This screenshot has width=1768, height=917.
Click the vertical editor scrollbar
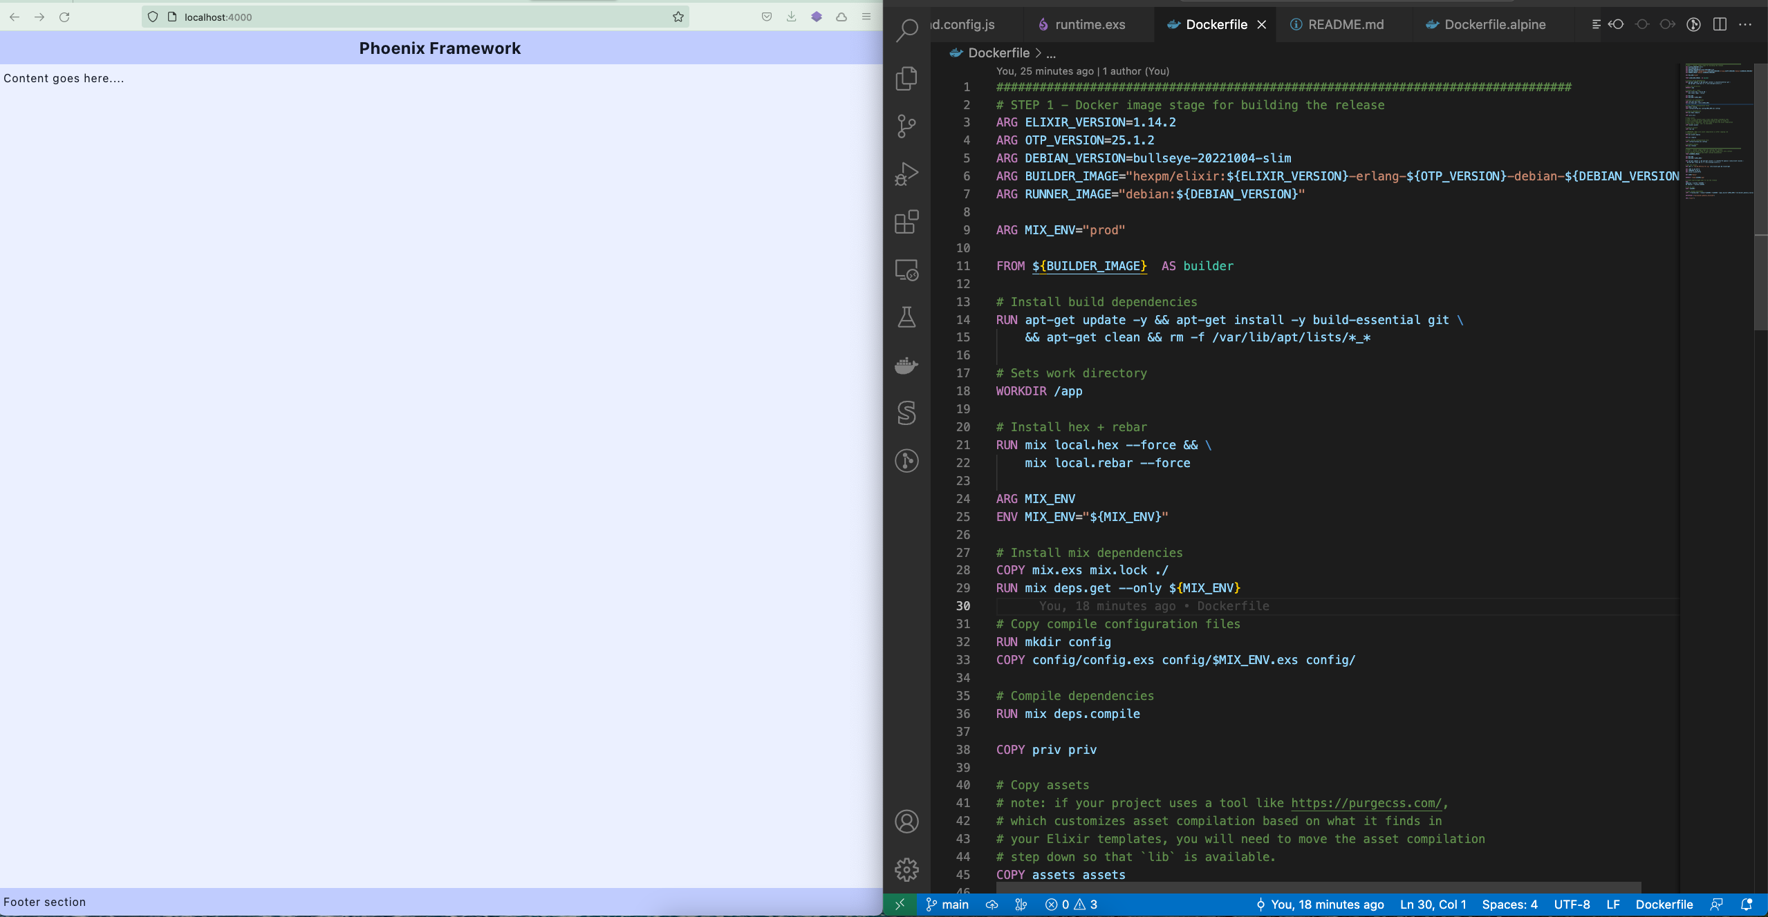pos(1761,197)
